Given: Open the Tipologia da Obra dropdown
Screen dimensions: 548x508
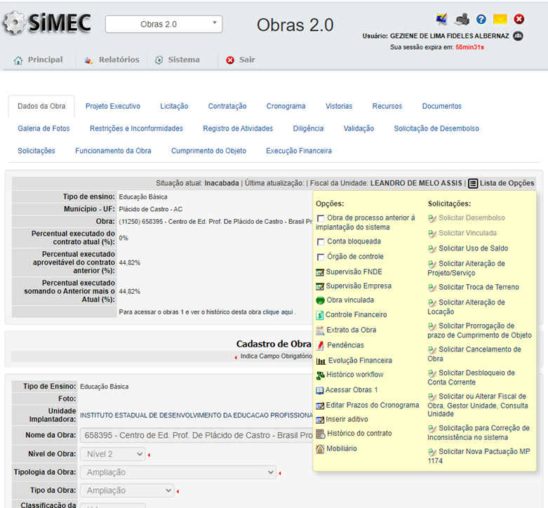Looking at the screenshot, I should tap(178, 473).
